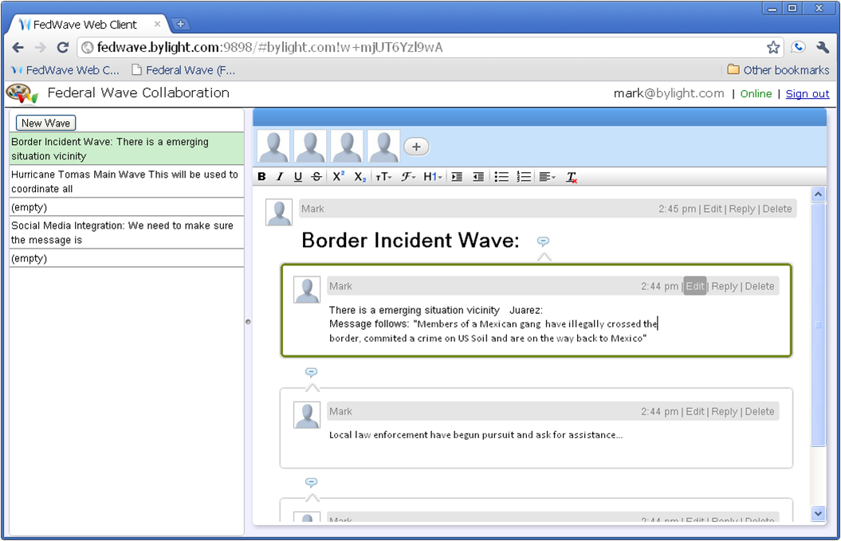Viewport: 841px width, 541px height.
Task: Open the Border Incident Wave in the list
Action: 127,148
